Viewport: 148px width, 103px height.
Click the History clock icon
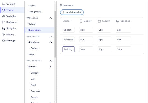[x=3, y=34]
